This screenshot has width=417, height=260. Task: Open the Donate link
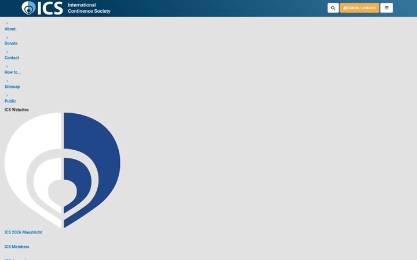tap(11, 43)
